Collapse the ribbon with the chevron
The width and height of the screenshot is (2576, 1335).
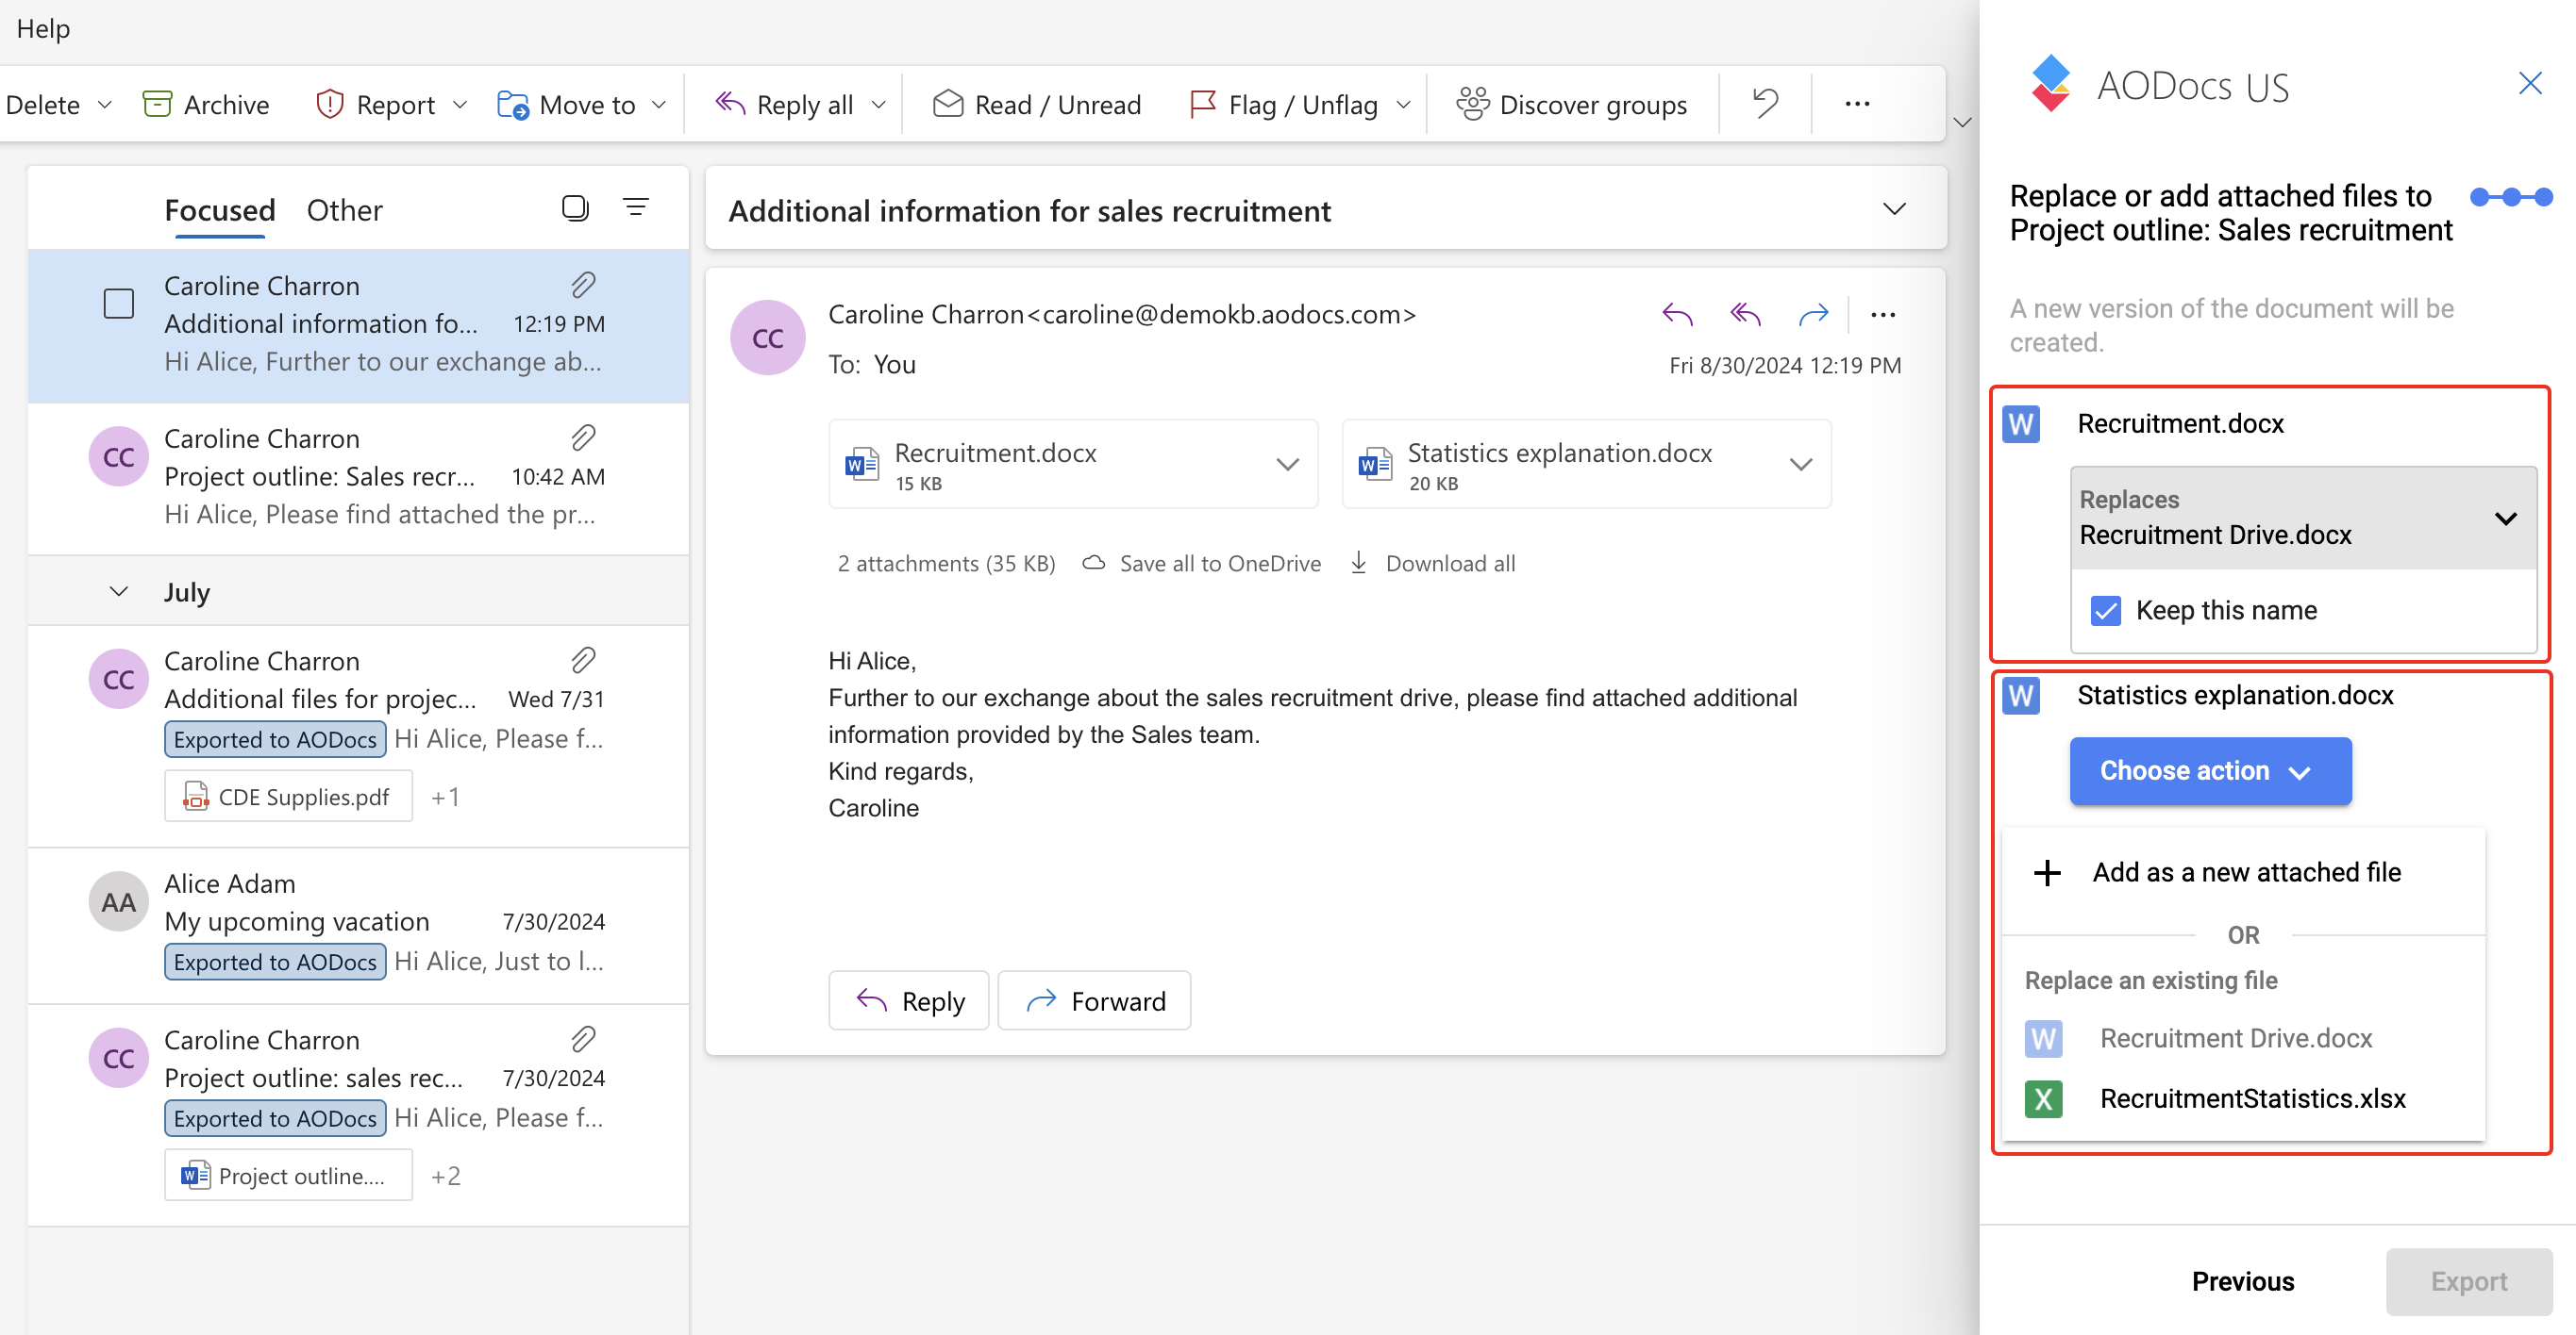pos(1962,123)
